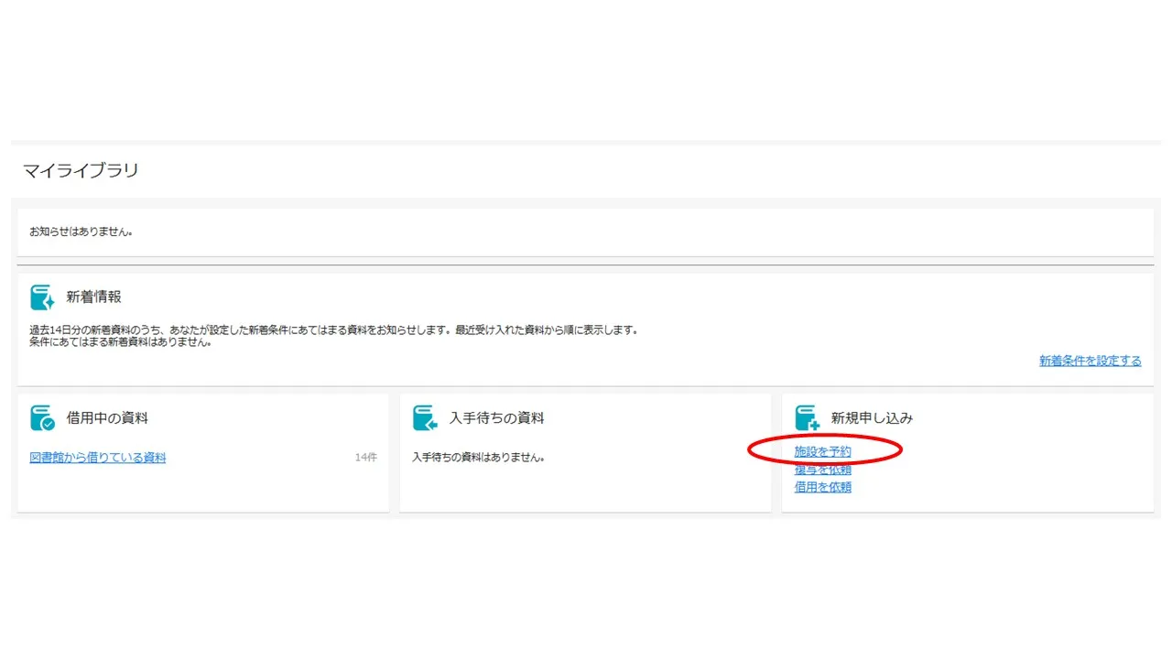The width and height of the screenshot is (1172, 659).
Task: Click 条件にあてはまる新着資料はありません text
Action: [x=121, y=342]
